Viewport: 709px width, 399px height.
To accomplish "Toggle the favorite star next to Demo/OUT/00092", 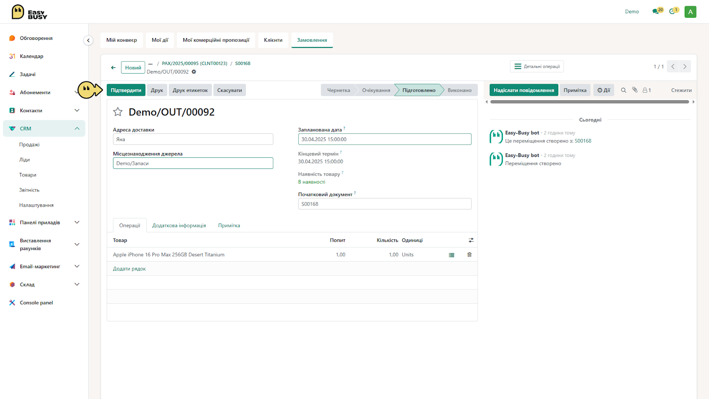I will coord(117,112).
